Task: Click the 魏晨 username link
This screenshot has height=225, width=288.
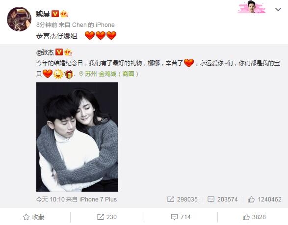Action: click(x=43, y=14)
